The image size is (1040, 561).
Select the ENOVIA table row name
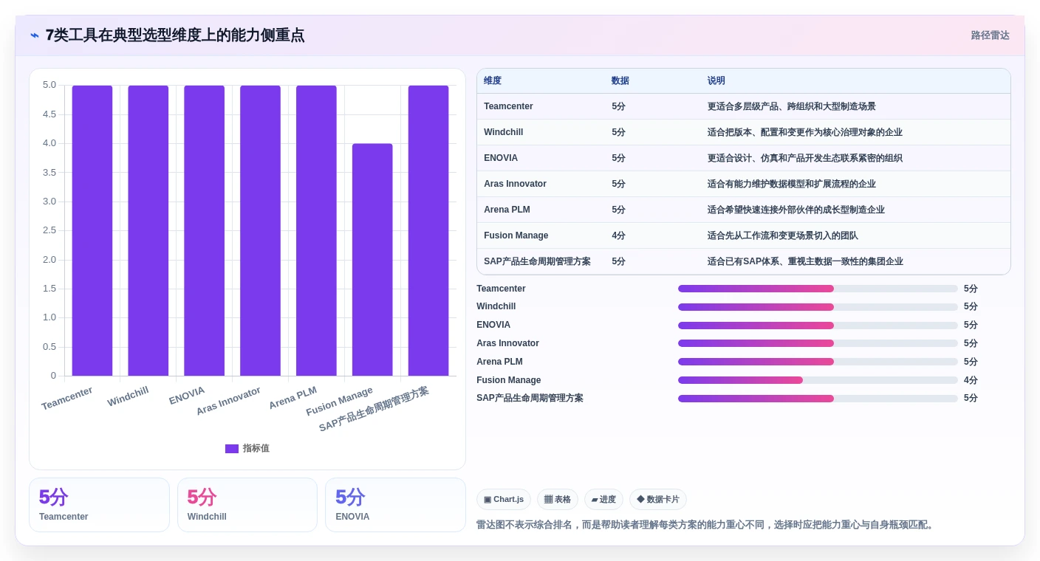pos(501,158)
